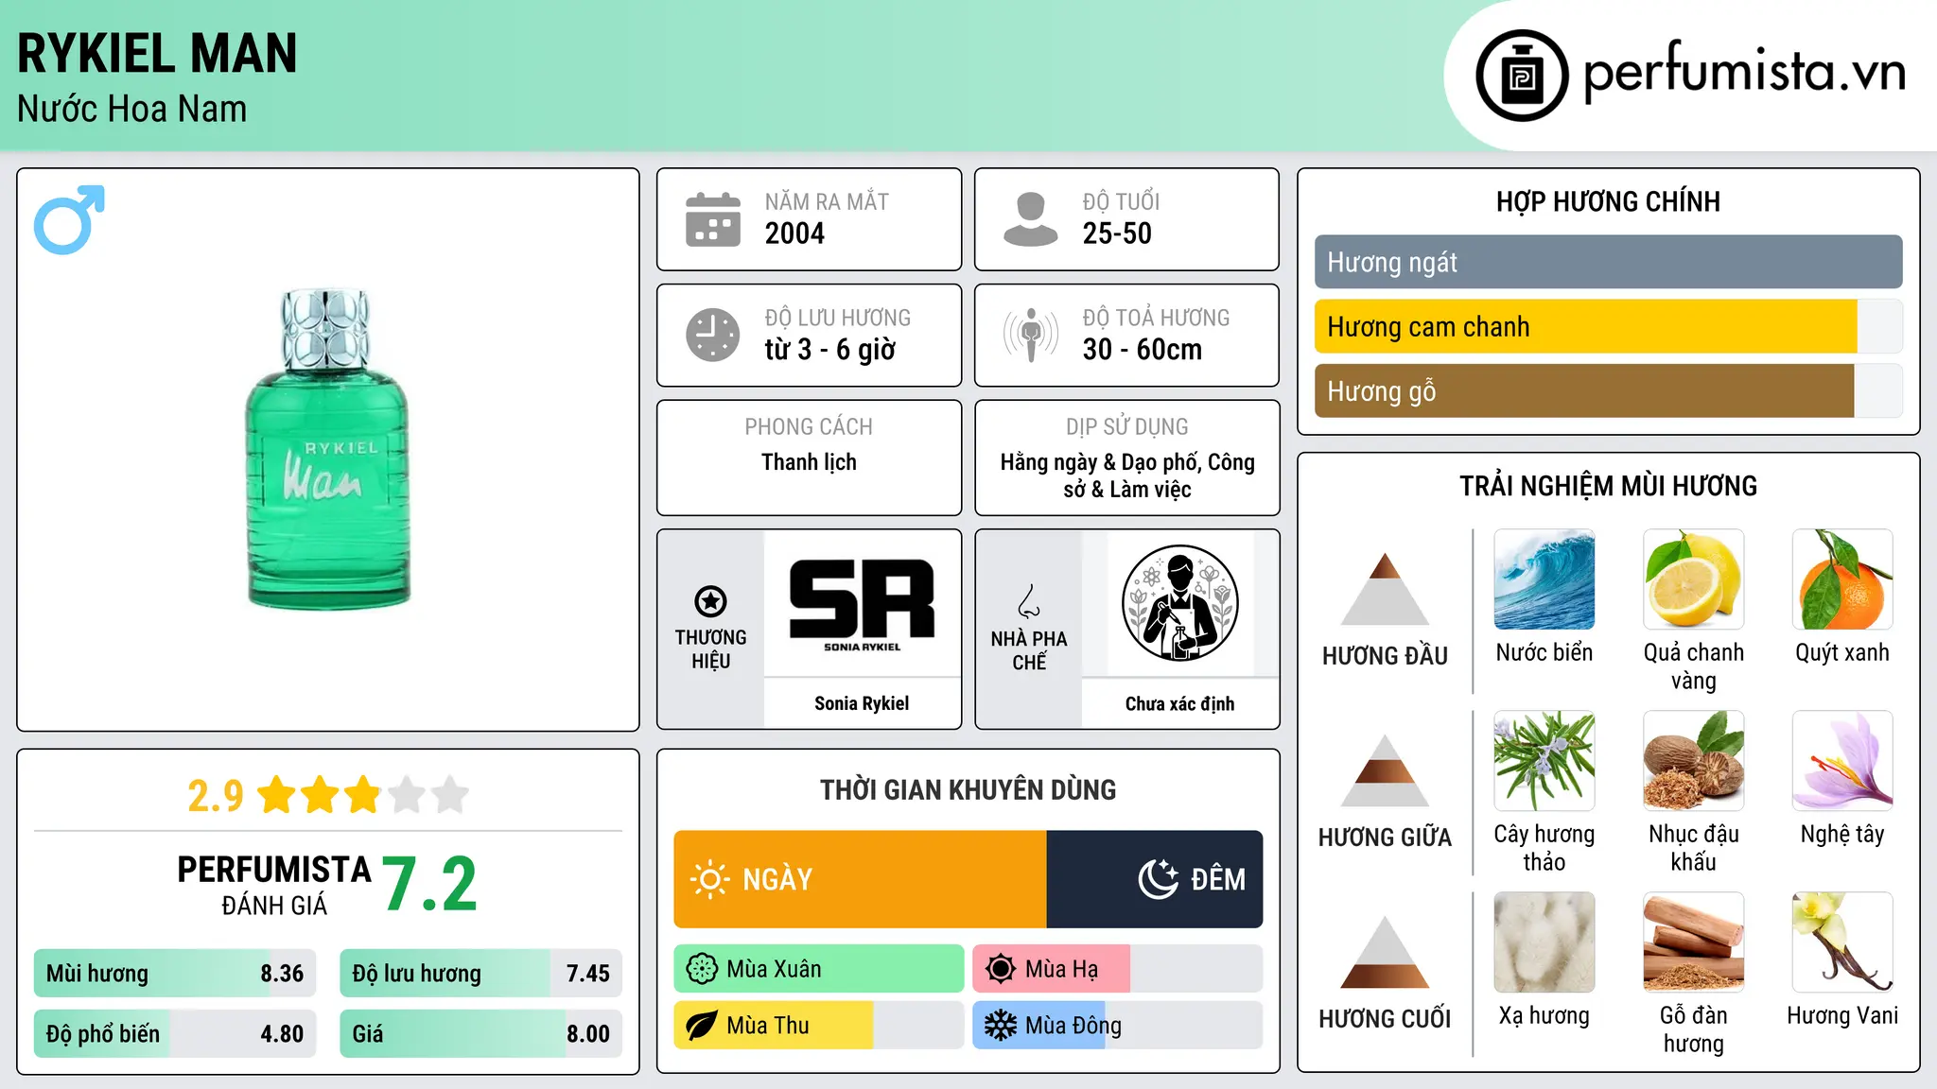
Task: Click the Sonia Rykiel SR brand logo
Action: tap(862, 604)
